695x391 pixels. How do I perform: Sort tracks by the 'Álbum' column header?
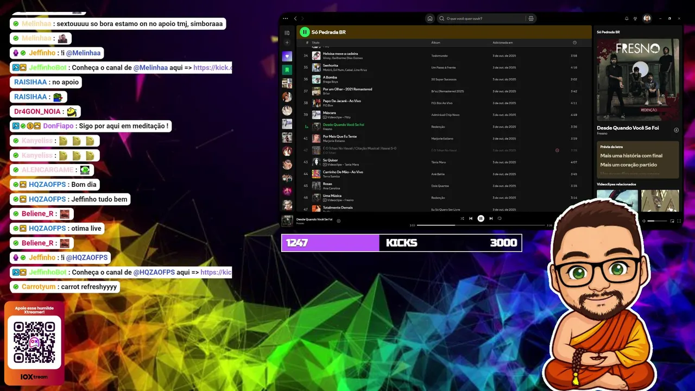[435, 42]
